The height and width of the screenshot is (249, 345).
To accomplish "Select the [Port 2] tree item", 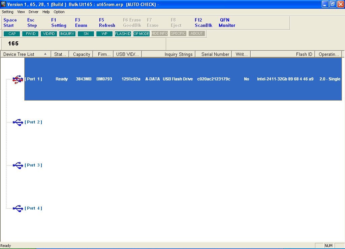I will point(33,122).
